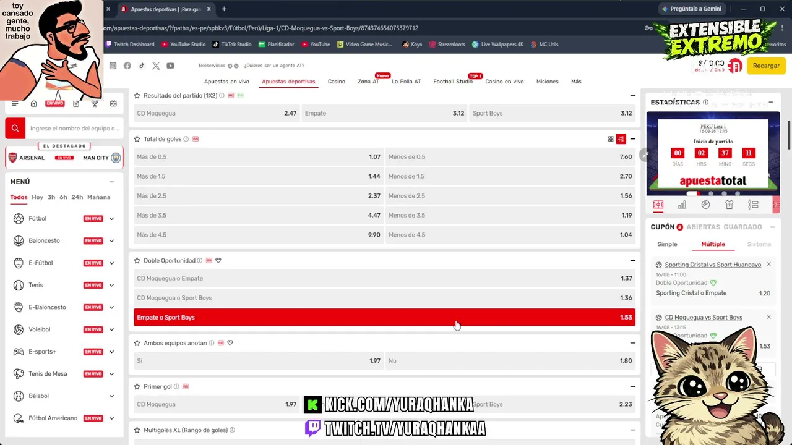The width and height of the screenshot is (792, 445).
Task: Open the bet slip document icon in sidebar toolbar
Action: point(75,103)
